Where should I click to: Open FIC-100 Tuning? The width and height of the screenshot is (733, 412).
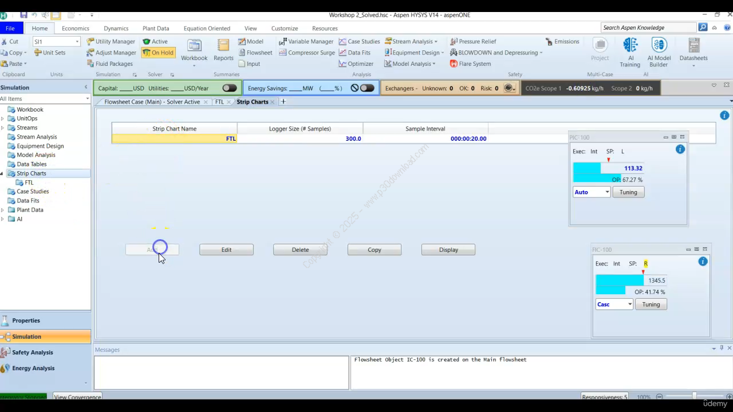[x=651, y=304]
